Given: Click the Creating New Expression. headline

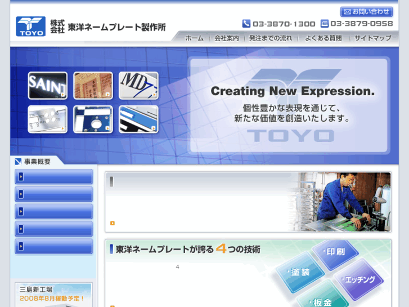Looking at the screenshot, I should coord(293,91).
